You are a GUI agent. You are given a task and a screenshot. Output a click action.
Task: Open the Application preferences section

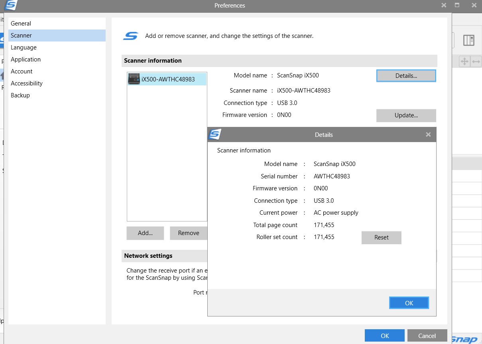(26, 59)
